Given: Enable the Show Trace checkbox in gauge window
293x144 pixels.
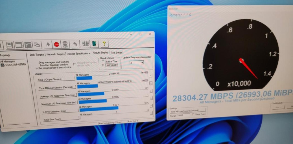Looking at the screenshot, I should (193, 114).
